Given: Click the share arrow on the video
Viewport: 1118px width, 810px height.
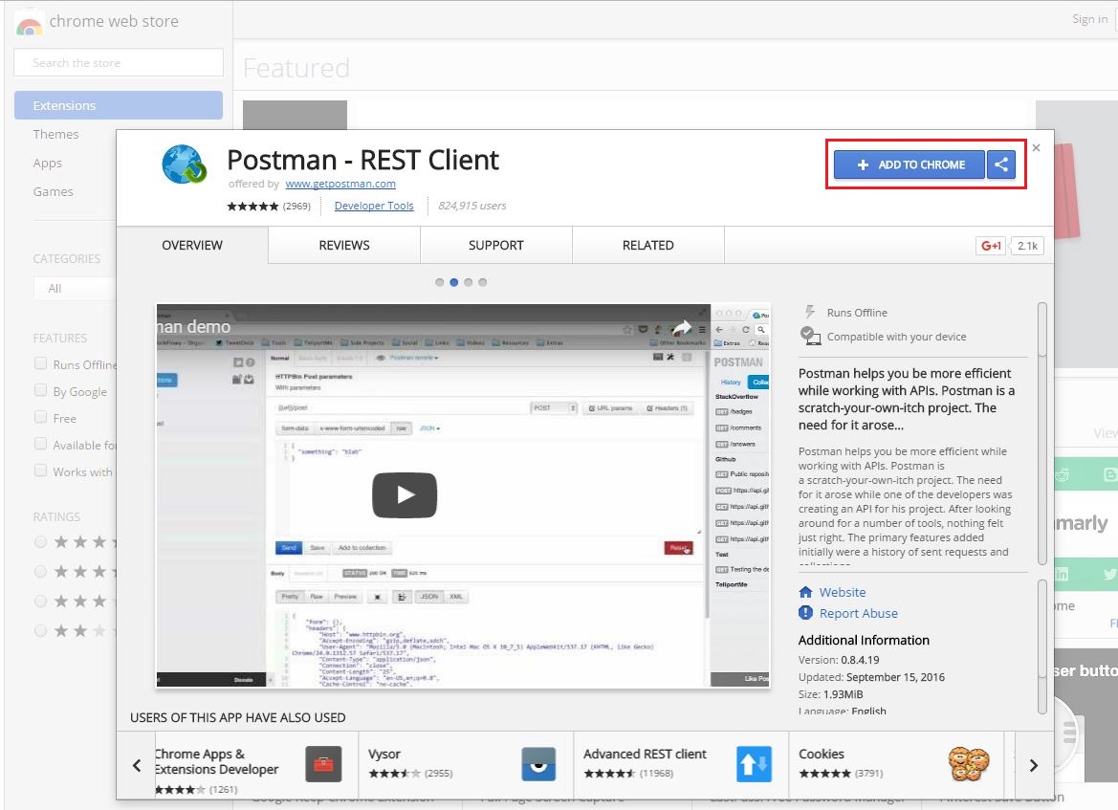Looking at the screenshot, I should click(x=682, y=328).
